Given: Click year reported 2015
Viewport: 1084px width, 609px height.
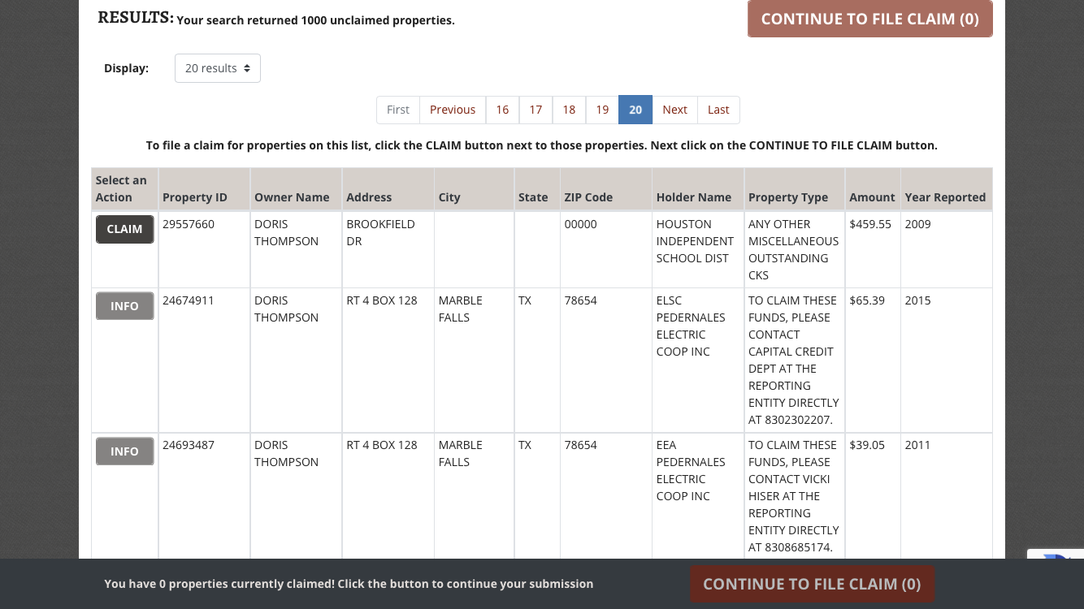Looking at the screenshot, I should pos(918,300).
